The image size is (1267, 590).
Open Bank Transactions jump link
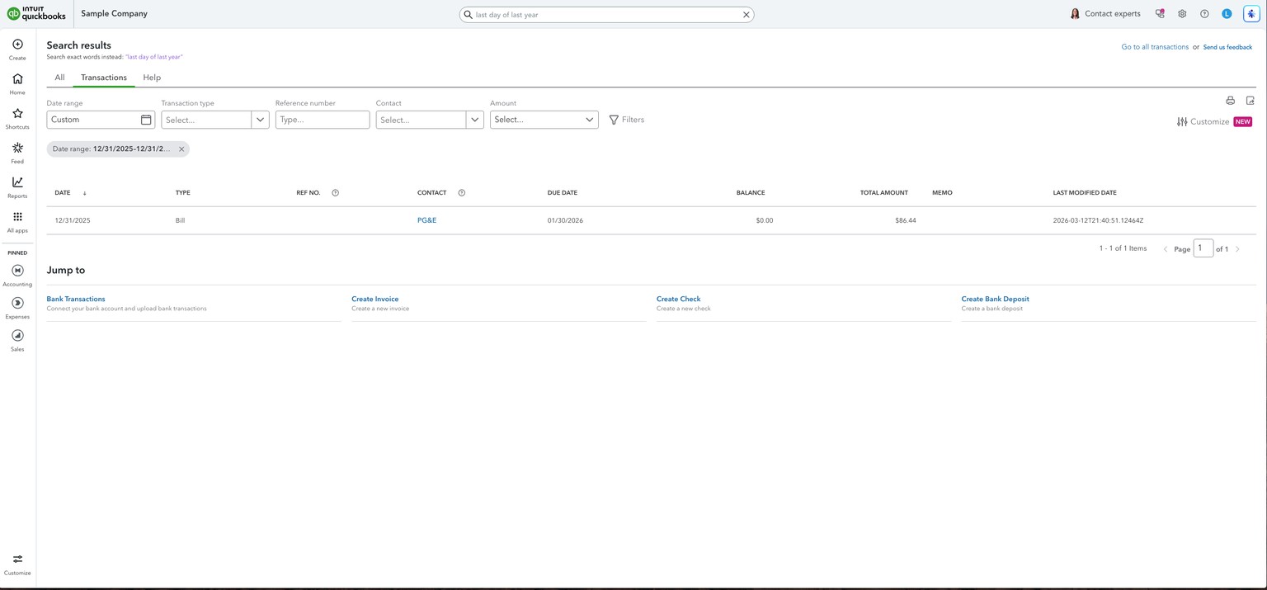tap(76, 299)
